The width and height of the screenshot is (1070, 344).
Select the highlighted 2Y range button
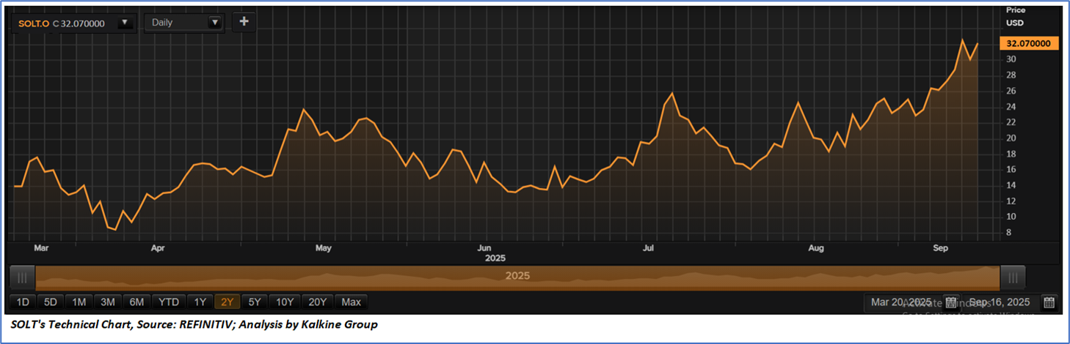(x=227, y=302)
